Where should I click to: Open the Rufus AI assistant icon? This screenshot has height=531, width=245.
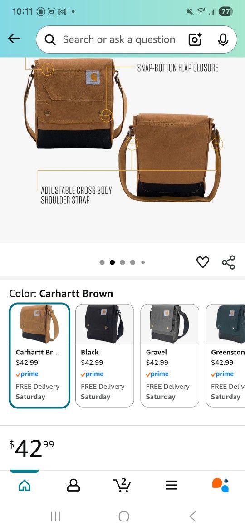[x=220, y=485]
